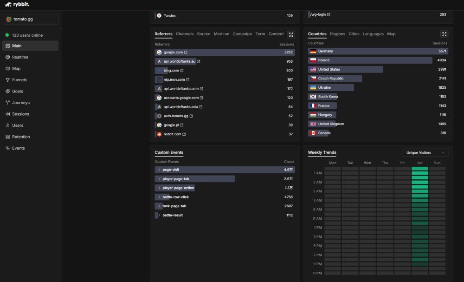Image resolution: width=464 pixels, height=282 pixels.
Task: Select the Referrers tab
Action: 163,34
